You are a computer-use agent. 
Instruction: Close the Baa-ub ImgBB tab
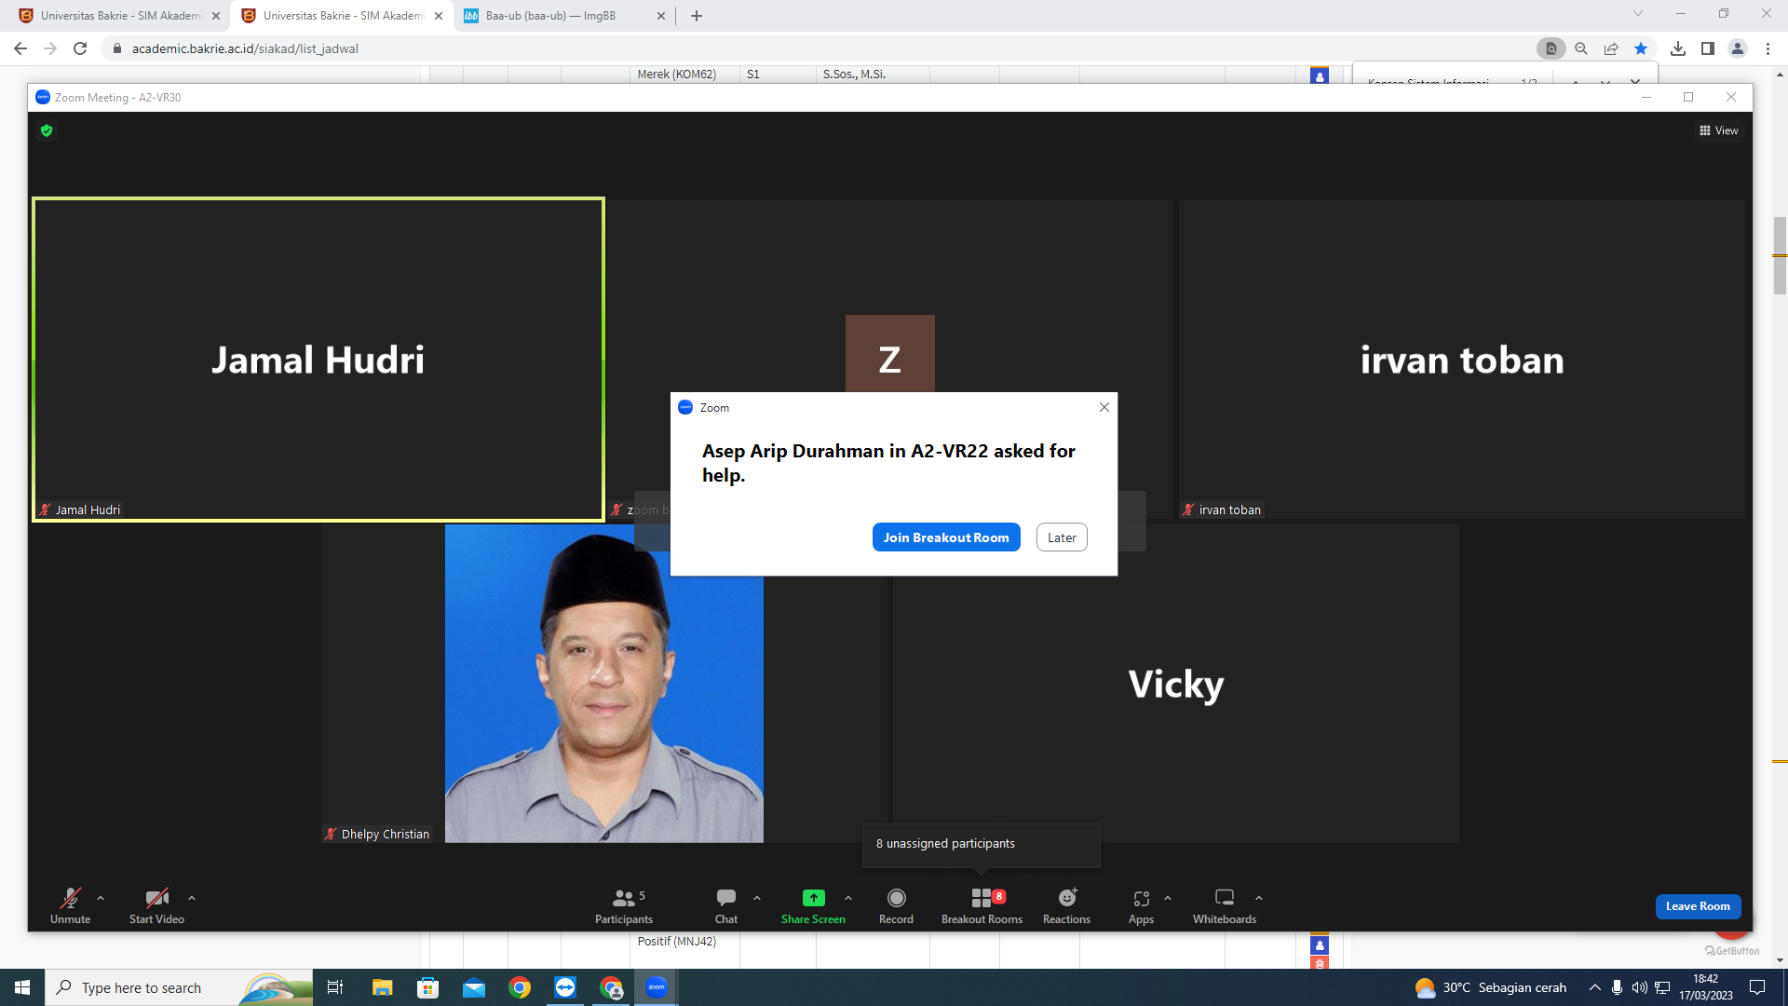tap(661, 16)
